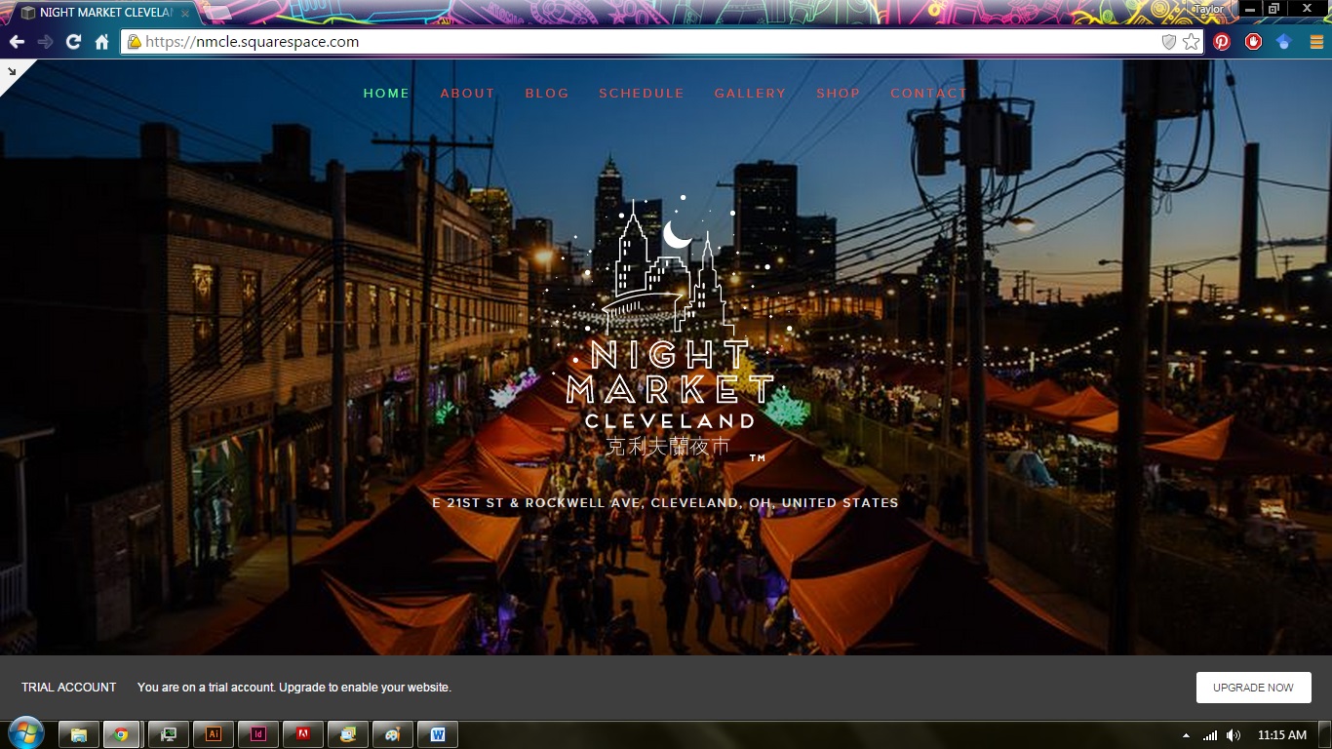The height and width of the screenshot is (749, 1332).
Task: Switch to Chrome in the taskbar
Action: point(121,734)
